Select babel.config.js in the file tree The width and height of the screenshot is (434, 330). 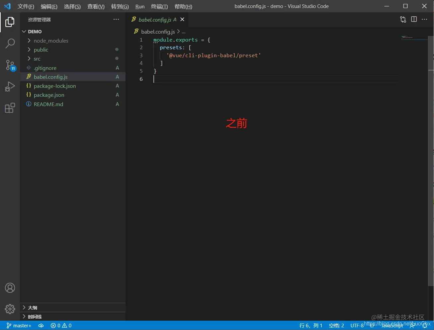[x=73, y=77]
